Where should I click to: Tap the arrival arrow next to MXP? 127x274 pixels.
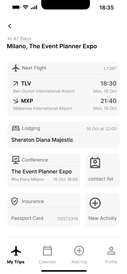16,101
